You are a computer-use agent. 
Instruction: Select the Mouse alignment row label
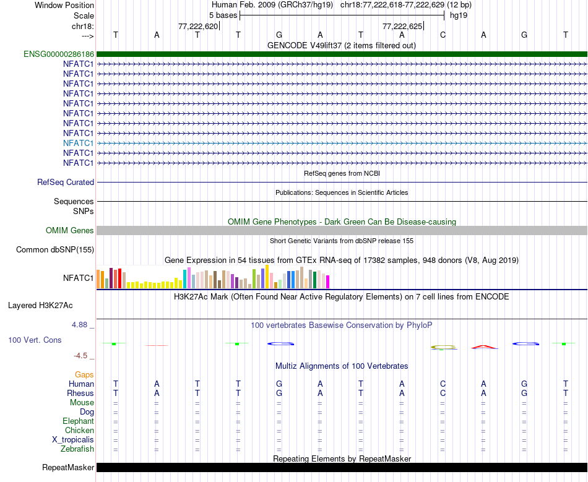pyautogui.click(x=82, y=403)
